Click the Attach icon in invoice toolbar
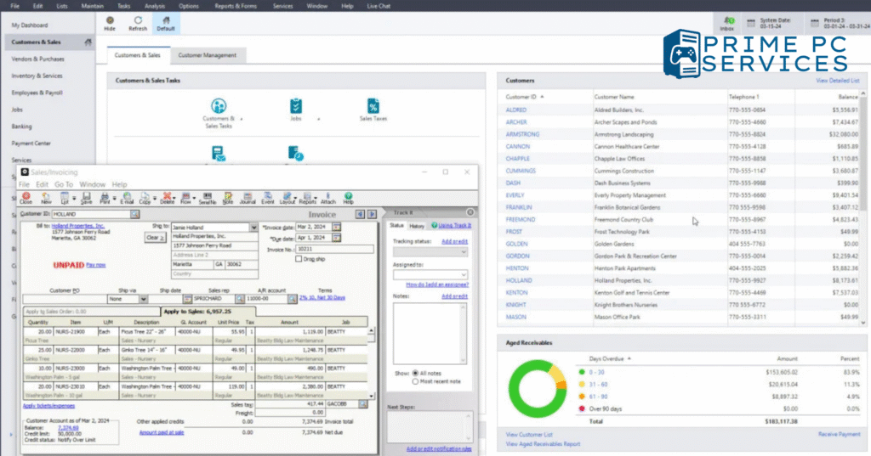Viewport: 871px width, 456px height. tap(328, 198)
